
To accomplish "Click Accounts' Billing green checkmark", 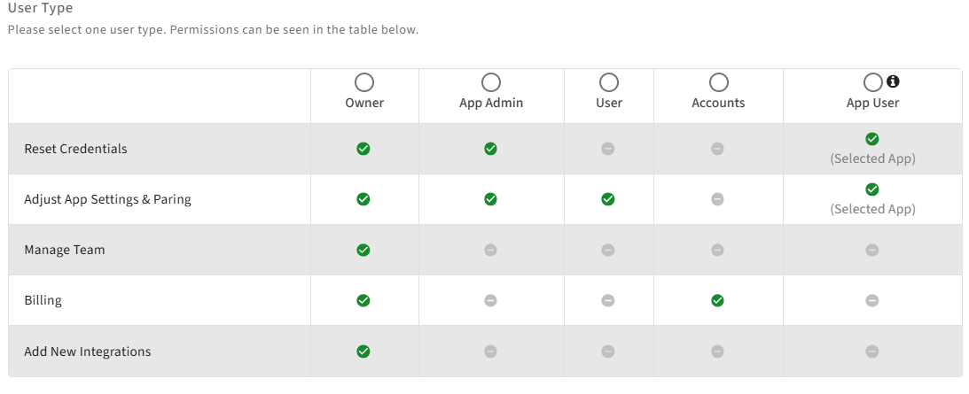I will (x=718, y=300).
